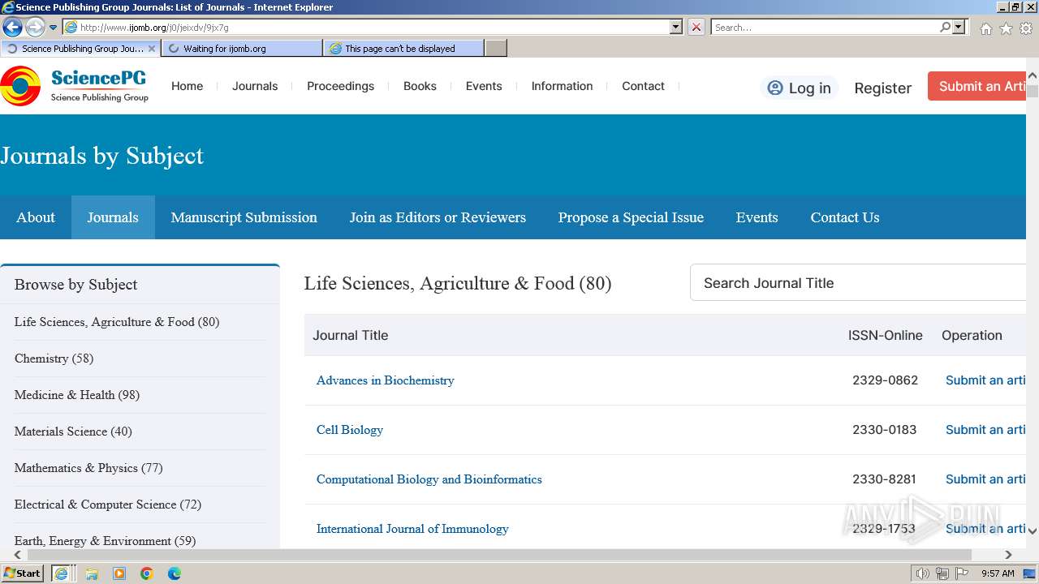This screenshot has height=584, width=1039.
Task: Open International Journal of Immunology
Action: [x=412, y=529]
